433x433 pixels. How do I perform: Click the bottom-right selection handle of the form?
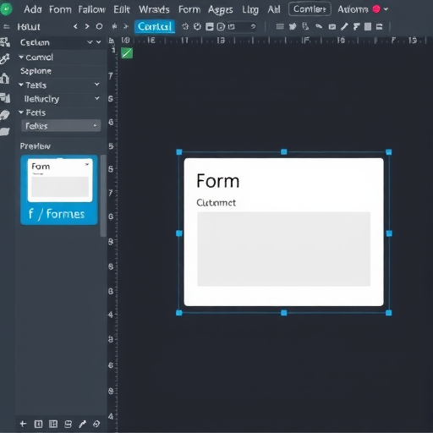(x=389, y=313)
